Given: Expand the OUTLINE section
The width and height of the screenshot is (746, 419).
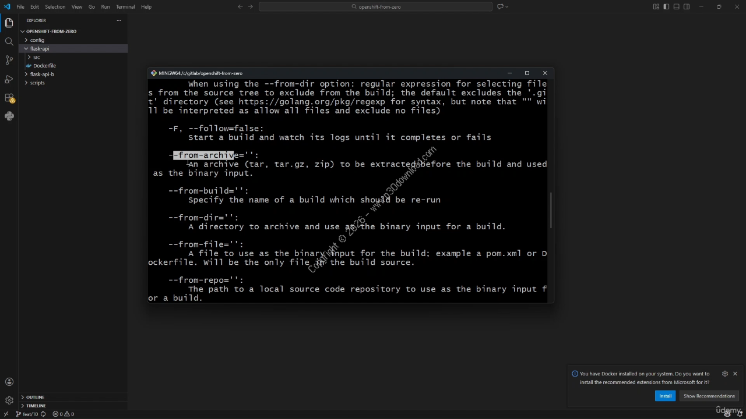Looking at the screenshot, I should [x=35, y=397].
